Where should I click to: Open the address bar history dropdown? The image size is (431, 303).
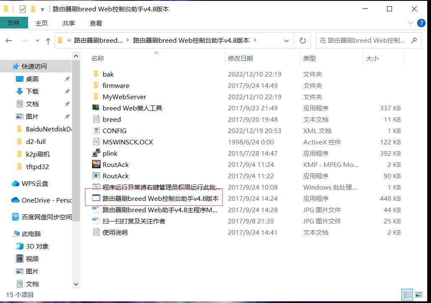pyautogui.click(x=286, y=41)
